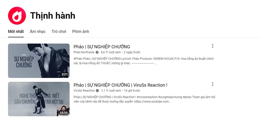Viewport: 261px width, 119px height.
Task: Play the SỰ NGHIỆP CHƯỚNG video thumbnail
Action: coord(39,61)
